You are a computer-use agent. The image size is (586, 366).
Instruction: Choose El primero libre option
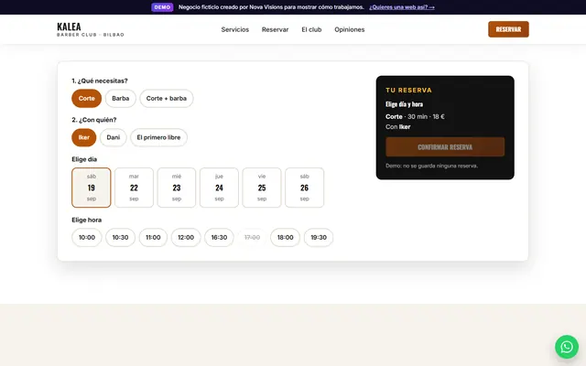pyautogui.click(x=158, y=137)
